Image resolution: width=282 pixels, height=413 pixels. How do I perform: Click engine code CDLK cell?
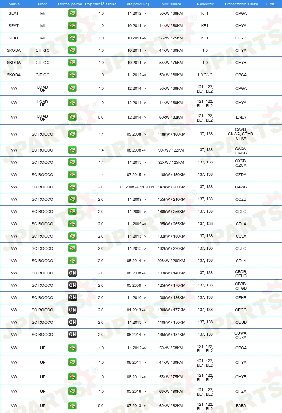pyautogui.click(x=241, y=261)
